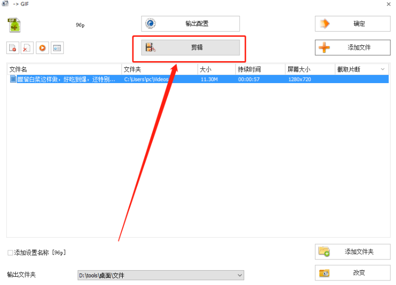Click 添加文件夹 to add a folder
396x285 pixels.
pyautogui.click(x=353, y=251)
